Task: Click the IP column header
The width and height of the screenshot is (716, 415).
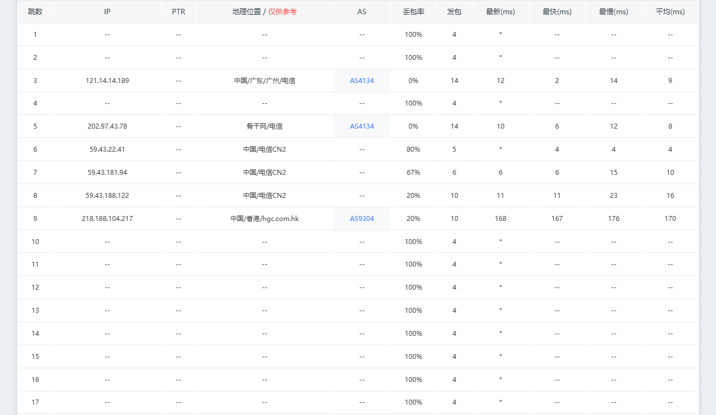Action: click(107, 12)
